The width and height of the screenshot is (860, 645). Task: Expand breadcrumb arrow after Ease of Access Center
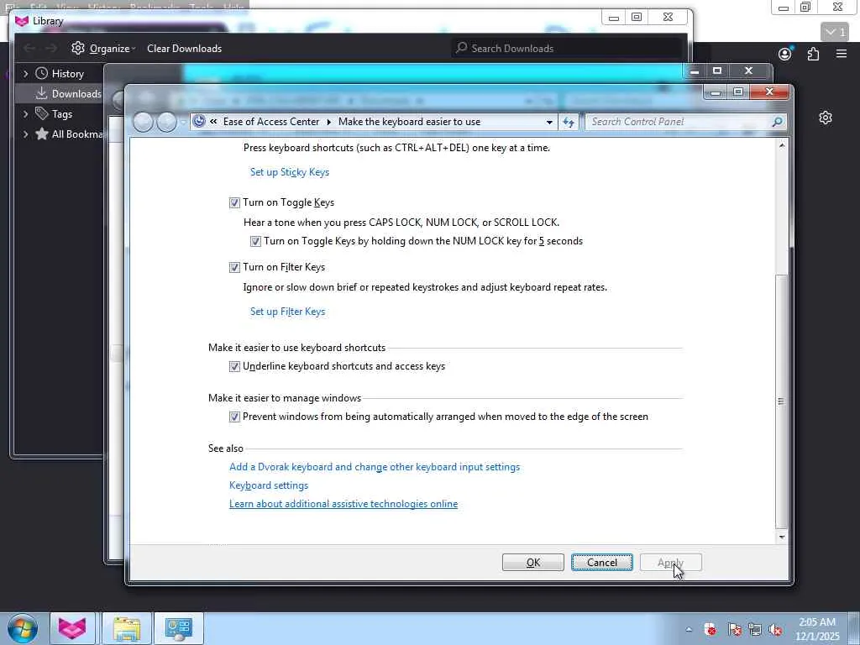tap(328, 122)
